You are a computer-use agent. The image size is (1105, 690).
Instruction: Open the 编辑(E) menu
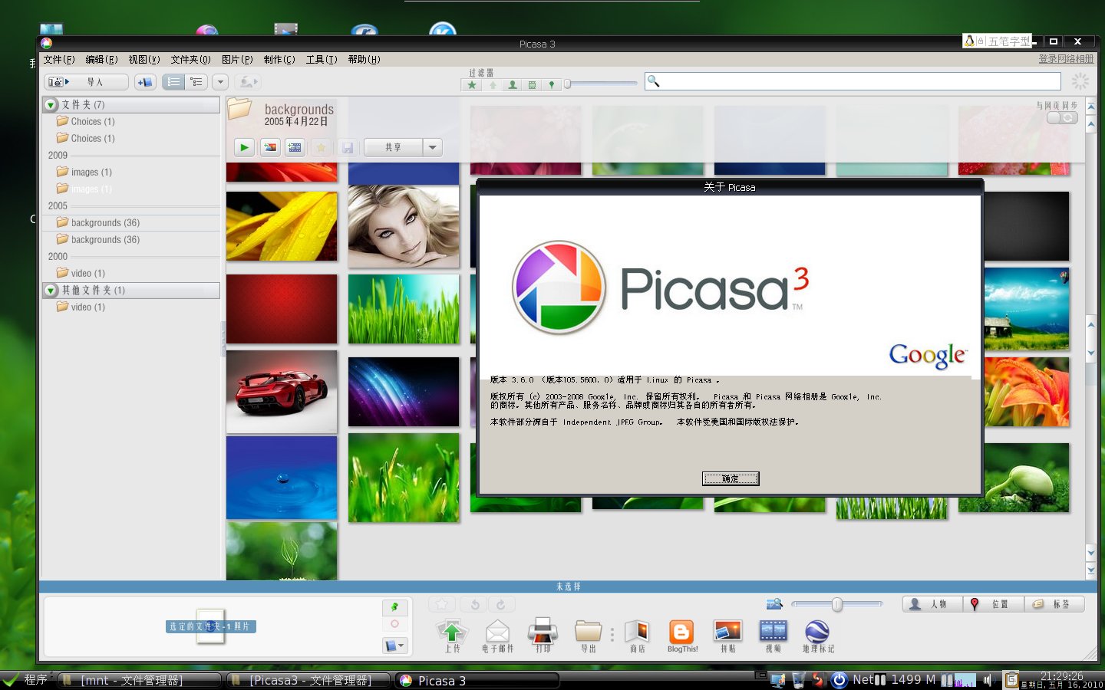[x=101, y=59]
